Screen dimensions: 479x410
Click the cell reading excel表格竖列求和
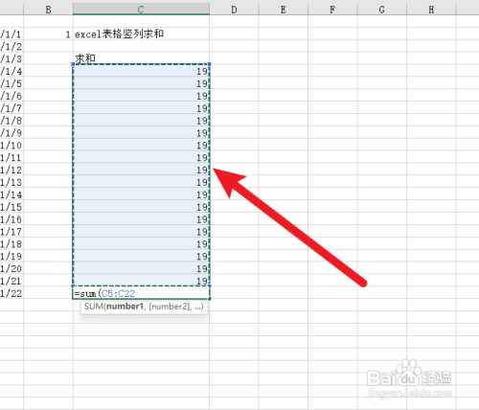[141, 34]
